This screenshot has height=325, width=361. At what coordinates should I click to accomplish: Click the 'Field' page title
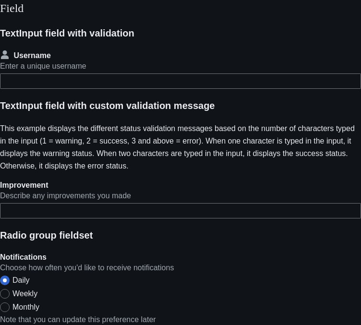[x=12, y=9]
